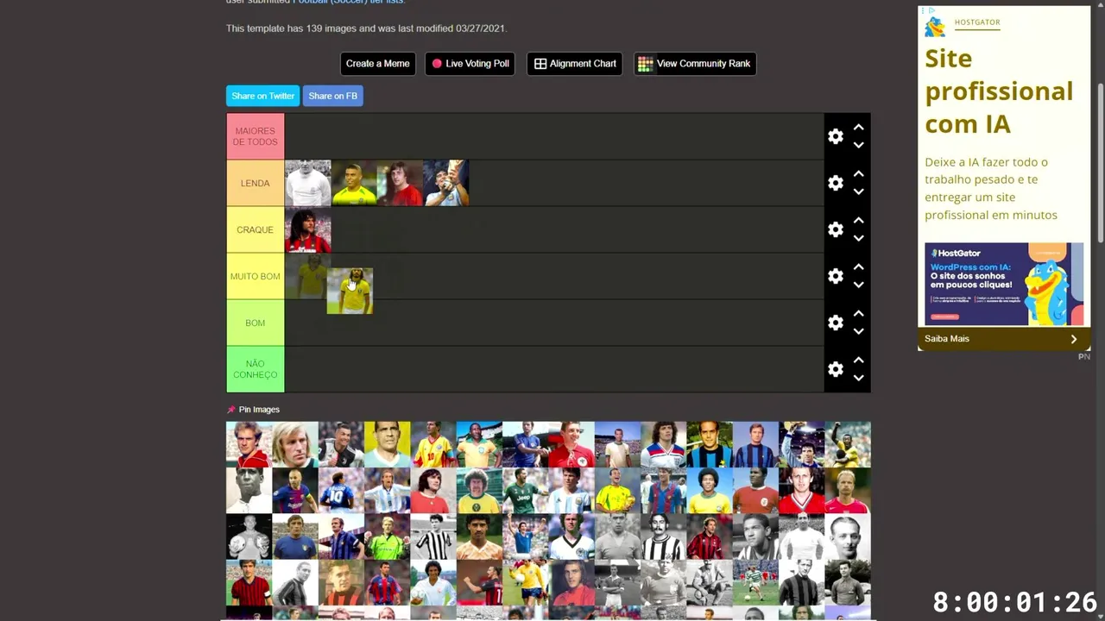Click the MUITO BOM tier label

pyautogui.click(x=256, y=276)
